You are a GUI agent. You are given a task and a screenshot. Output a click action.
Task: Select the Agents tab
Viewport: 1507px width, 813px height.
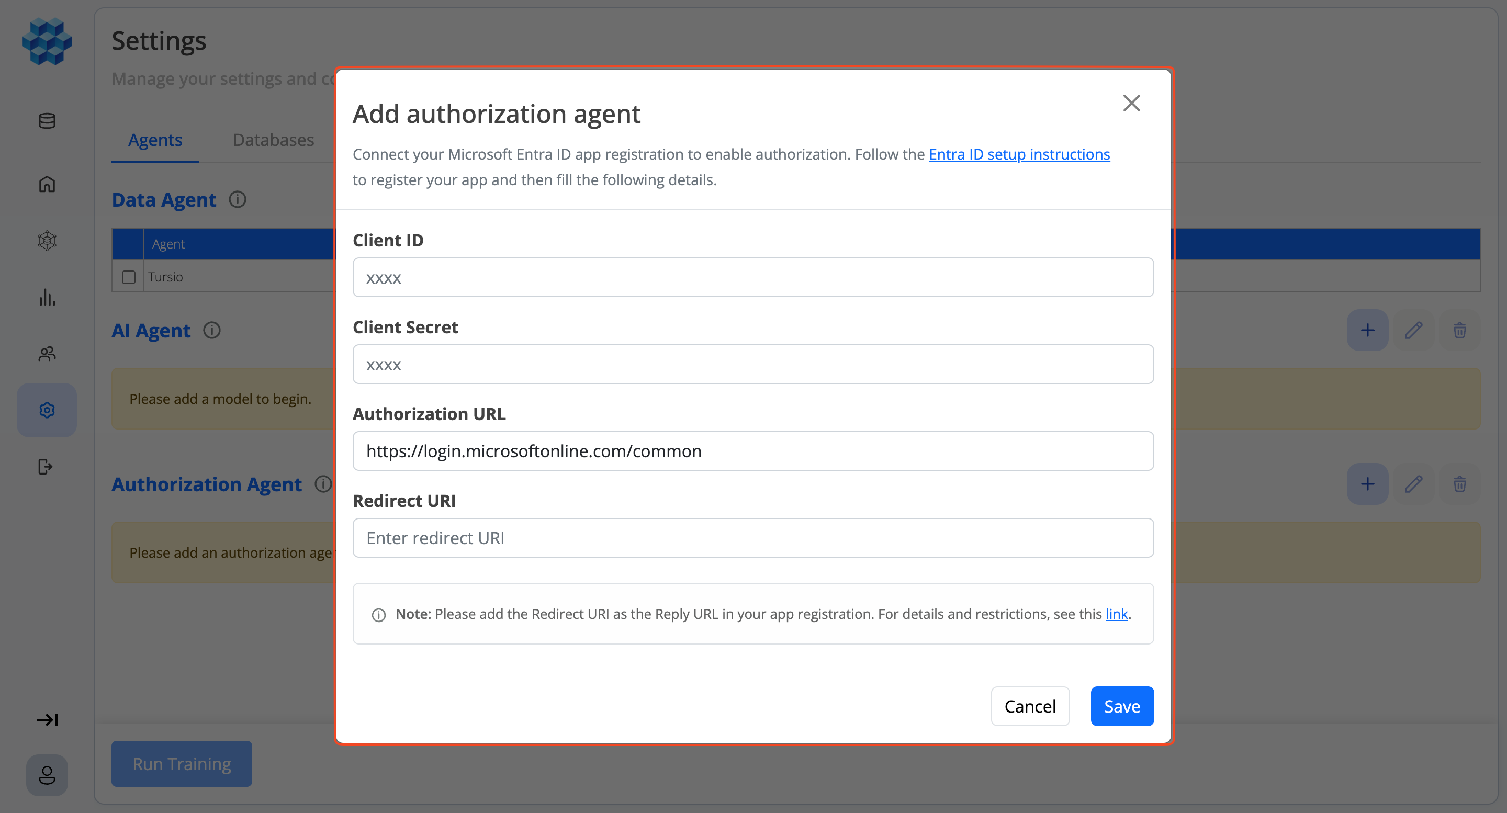[155, 140]
